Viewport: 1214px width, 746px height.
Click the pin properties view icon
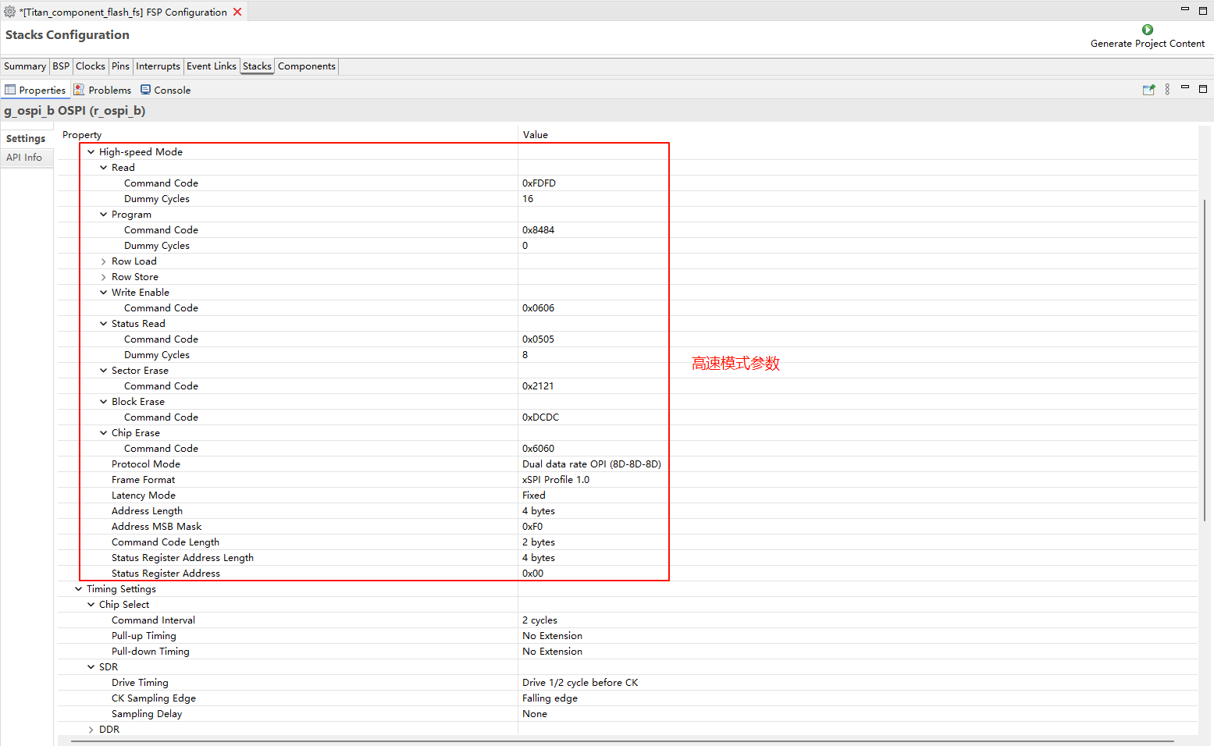point(1148,90)
